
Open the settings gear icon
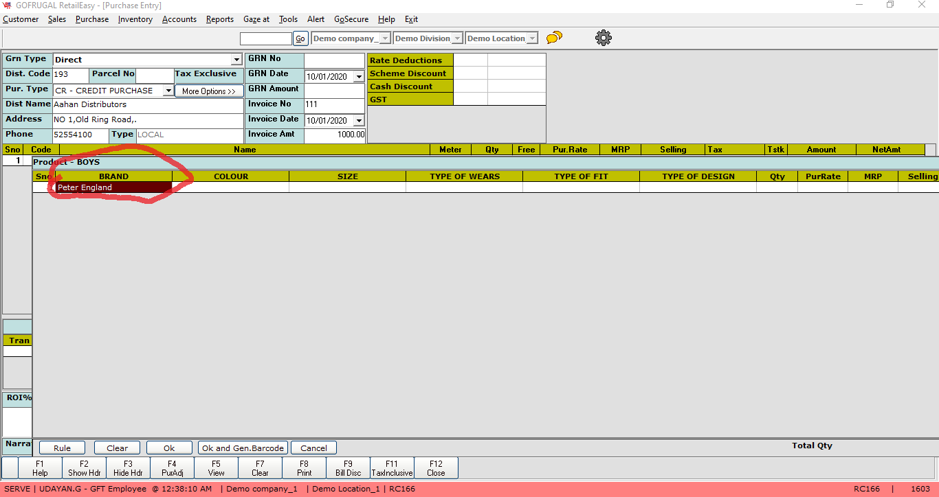(x=604, y=38)
